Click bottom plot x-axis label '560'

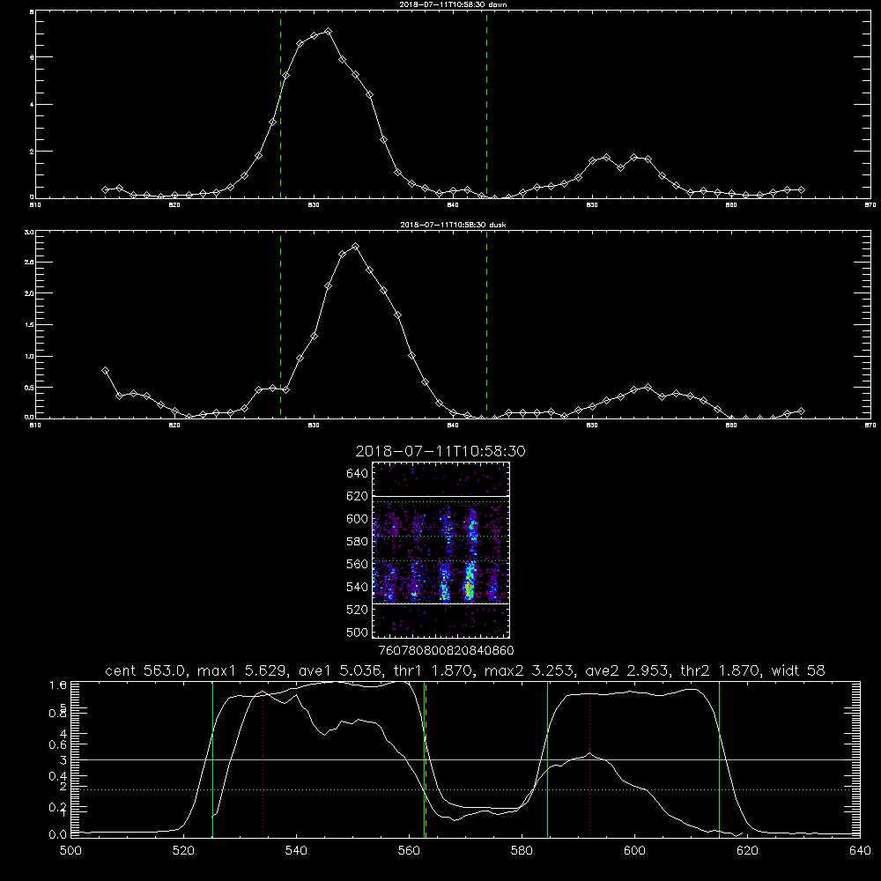pos(409,851)
